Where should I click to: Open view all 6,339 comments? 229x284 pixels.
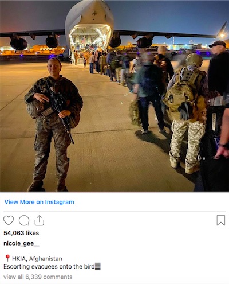[x=38, y=277]
